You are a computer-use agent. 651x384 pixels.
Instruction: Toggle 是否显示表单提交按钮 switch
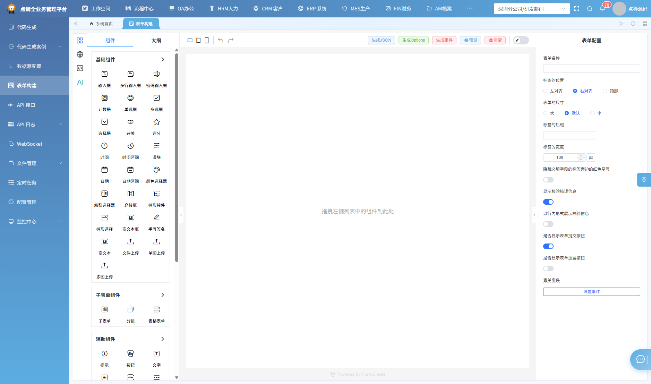[x=548, y=246]
